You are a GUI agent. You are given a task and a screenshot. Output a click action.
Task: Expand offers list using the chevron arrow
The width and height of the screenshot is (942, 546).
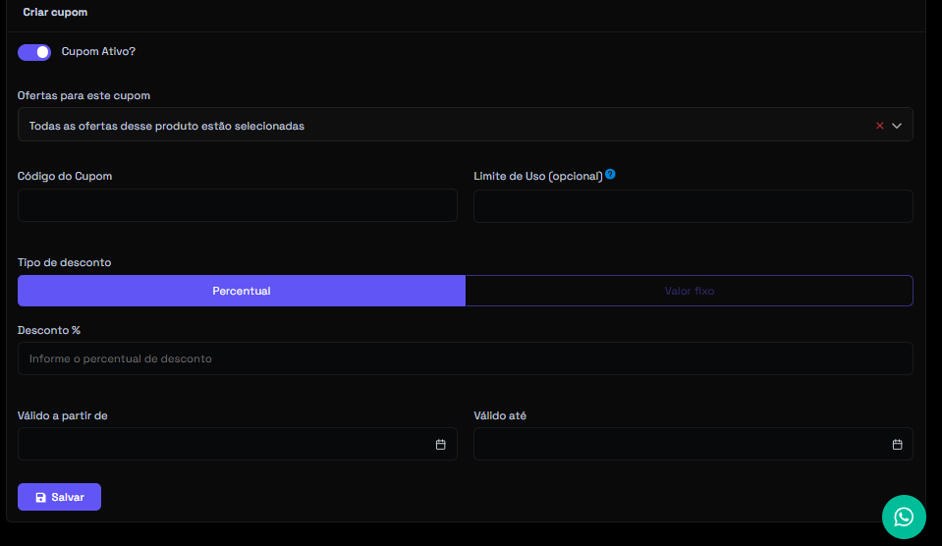pyautogui.click(x=897, y=126)
